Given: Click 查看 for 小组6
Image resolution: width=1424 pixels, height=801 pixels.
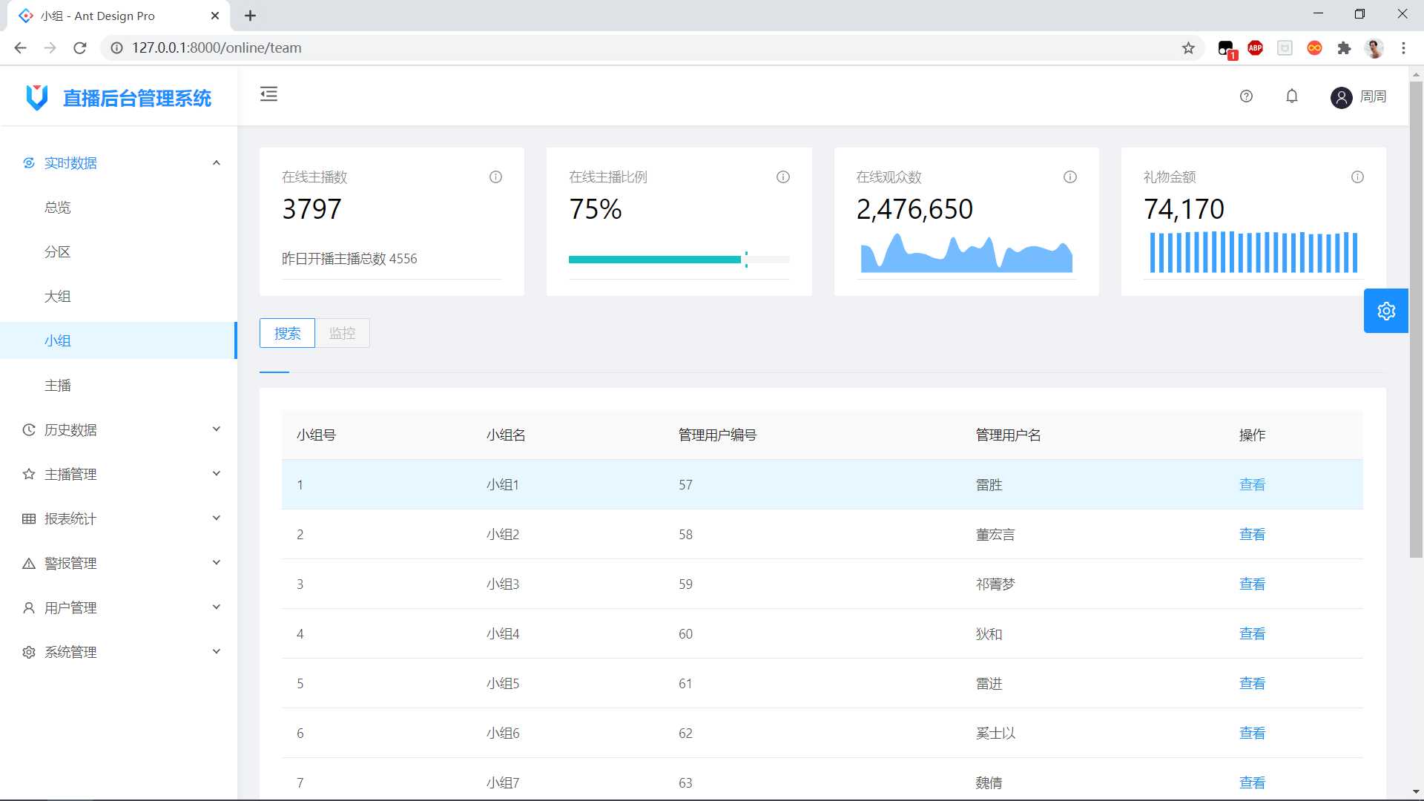Looking at the screenshot, I should (1252, 734).
